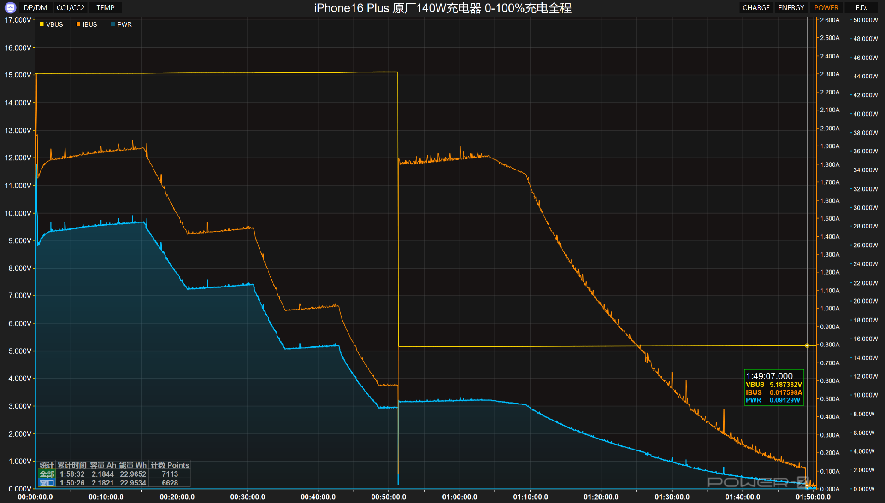Click the 2.1821 capacity cell
Screen dimensions: 885x503
[x=103, y=483]
